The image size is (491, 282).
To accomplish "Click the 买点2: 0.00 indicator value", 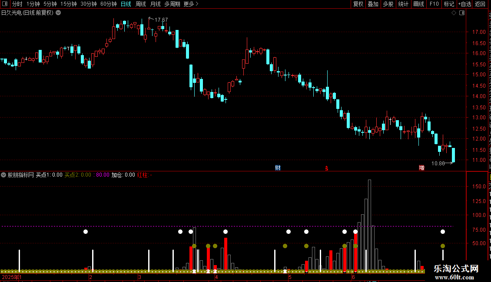I will pos(78,175).
